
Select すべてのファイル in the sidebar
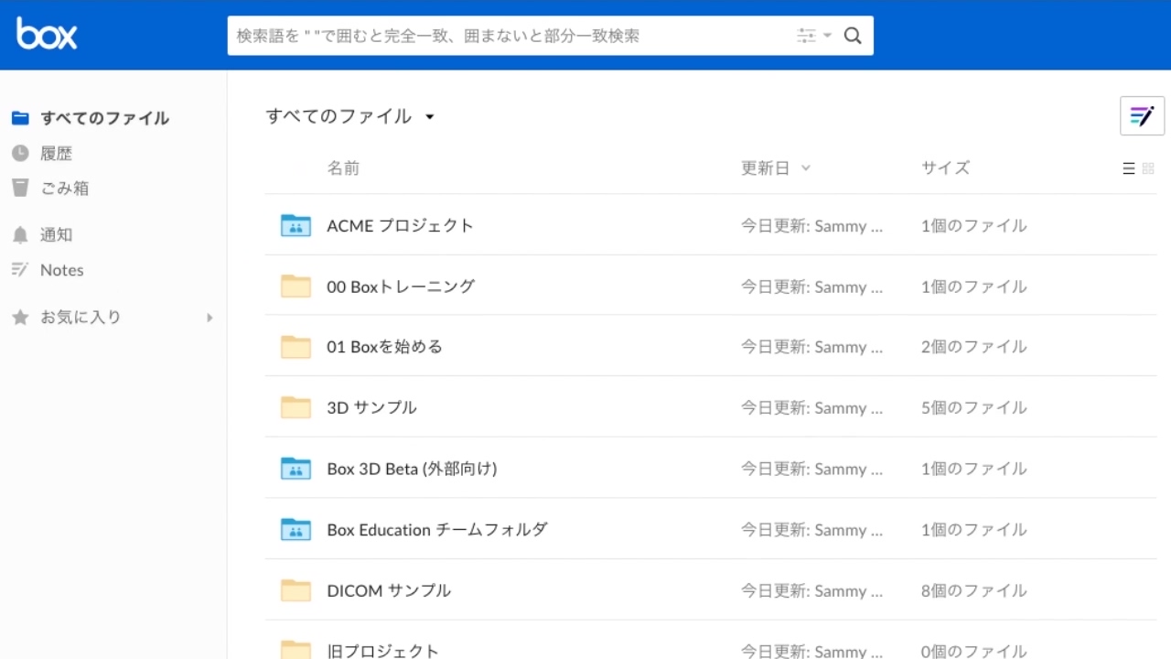click(x=103, y=118)
